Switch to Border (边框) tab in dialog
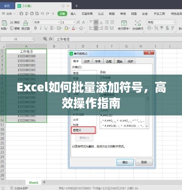 pos(109,61)
